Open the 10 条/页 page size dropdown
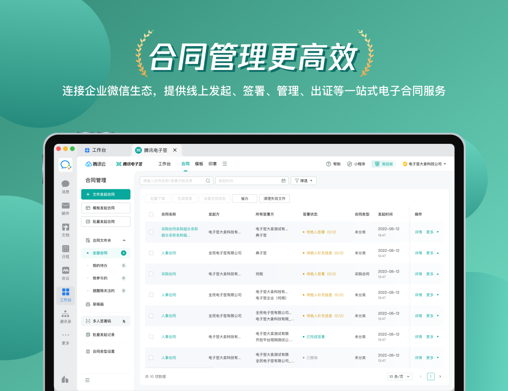508x391 pixels. pyautogui.click(x=399, y=376)
